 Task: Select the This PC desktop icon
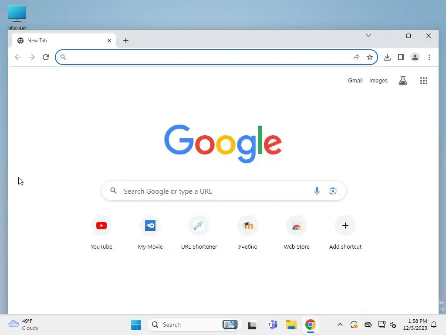17,17
